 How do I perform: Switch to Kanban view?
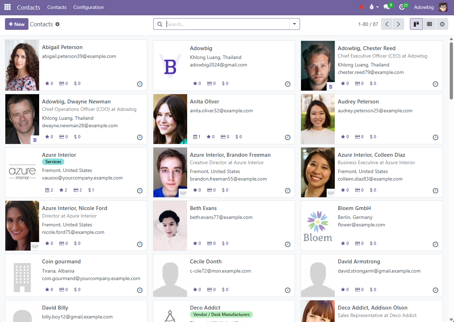click(416, 24)
